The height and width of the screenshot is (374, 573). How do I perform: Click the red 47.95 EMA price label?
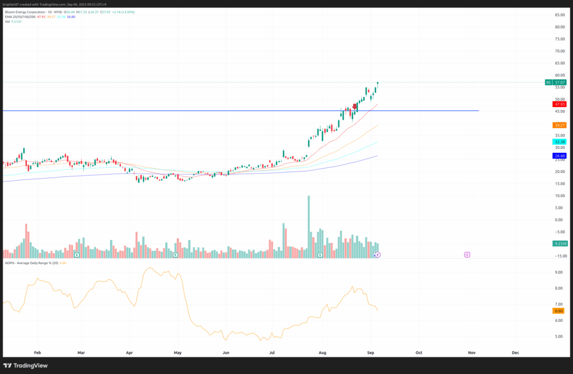coord(560,104)
